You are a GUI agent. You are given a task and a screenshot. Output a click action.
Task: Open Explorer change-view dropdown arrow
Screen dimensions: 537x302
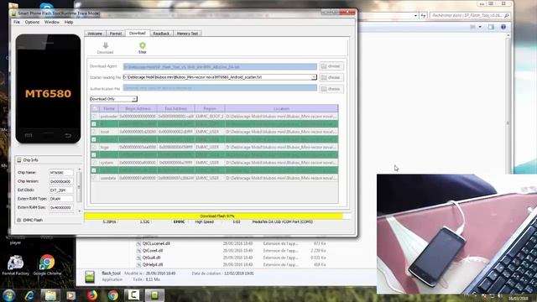[x=480, y=27]
